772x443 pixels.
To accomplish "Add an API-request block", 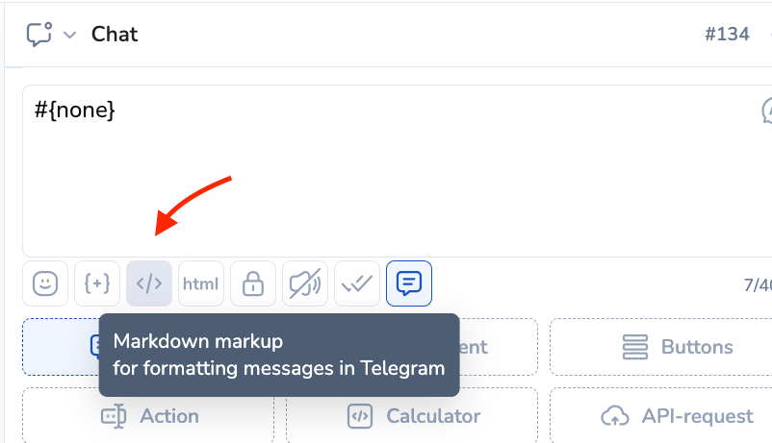I will [x=661, y=416].
